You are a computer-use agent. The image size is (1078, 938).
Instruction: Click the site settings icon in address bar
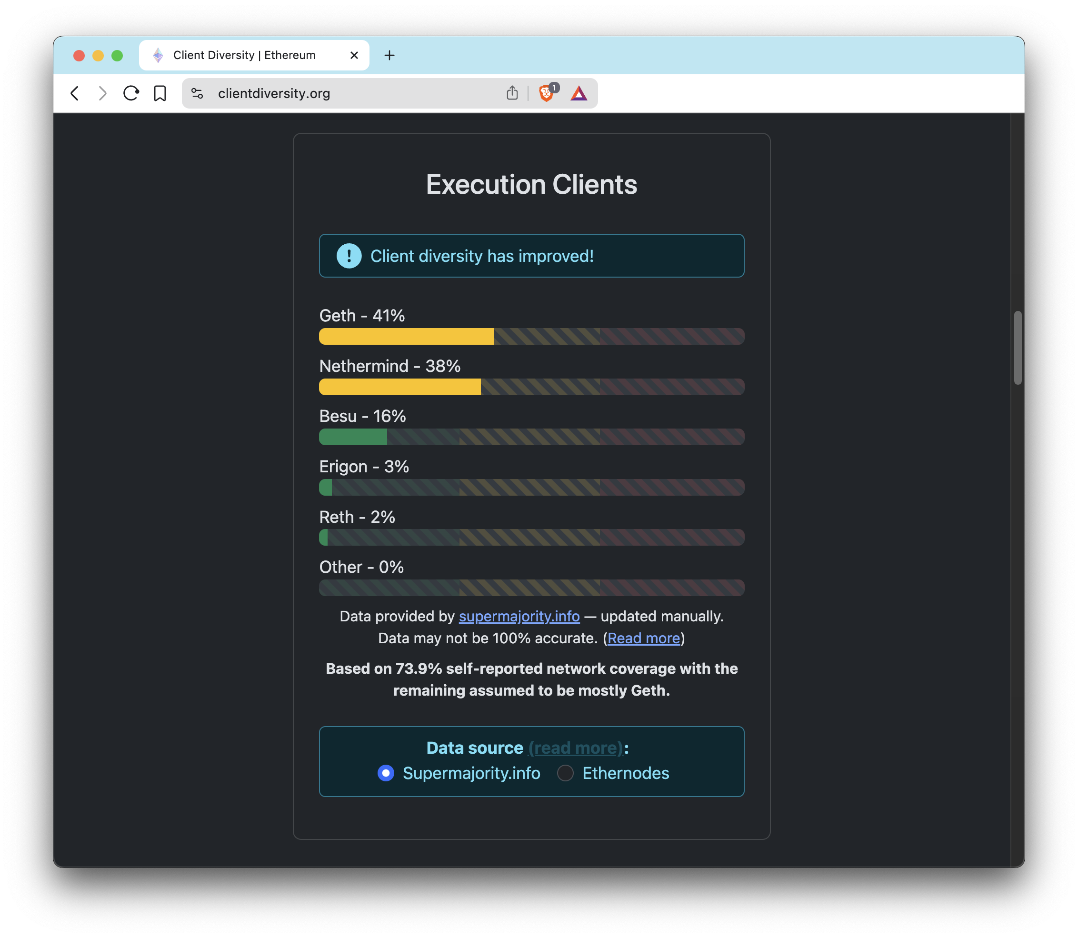(197, 93)
